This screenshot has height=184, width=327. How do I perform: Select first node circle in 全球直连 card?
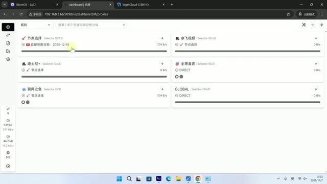(177, 77)
